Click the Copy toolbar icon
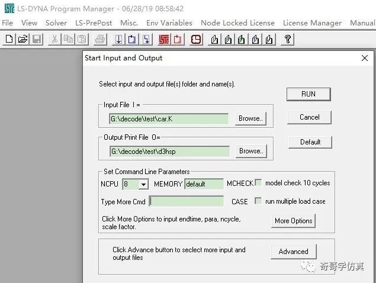376x283 pixels. (x=68, y=39)
